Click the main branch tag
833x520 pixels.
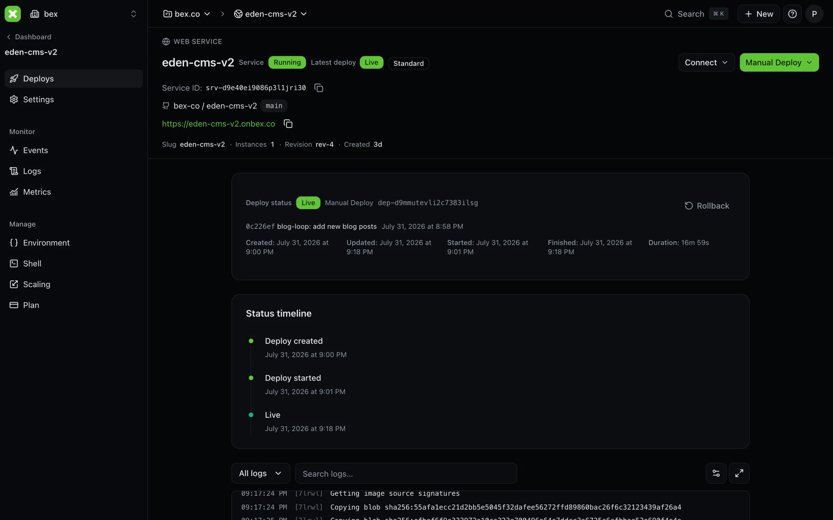pos(274,106)
